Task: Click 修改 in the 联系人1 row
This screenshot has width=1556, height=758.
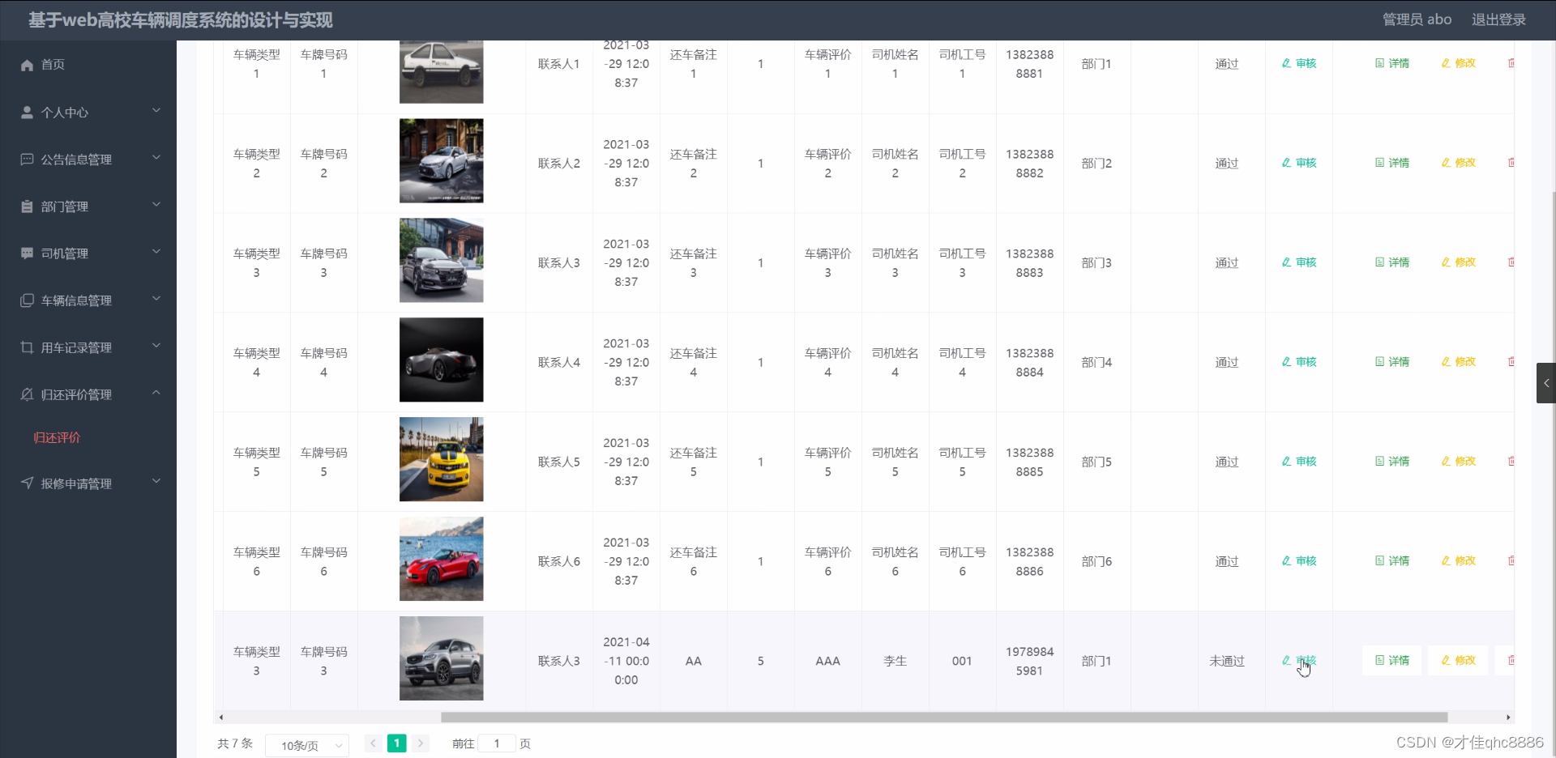Action: pyautogui.click(x=1459, y=63)
